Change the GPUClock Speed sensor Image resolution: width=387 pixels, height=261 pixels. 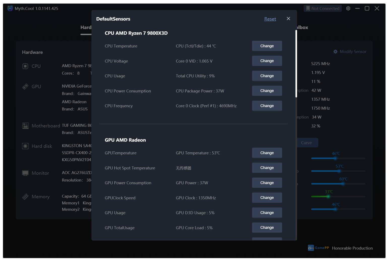pyautogui.click(x=267, y=198)
